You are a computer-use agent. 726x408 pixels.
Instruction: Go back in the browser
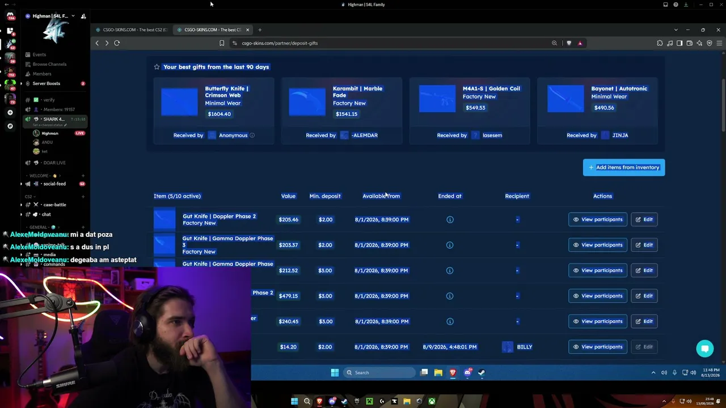97,43
